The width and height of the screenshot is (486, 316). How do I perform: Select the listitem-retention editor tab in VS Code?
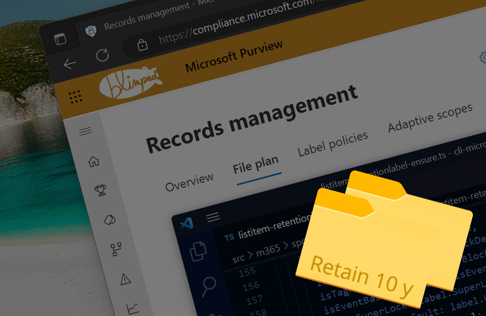tap(274, 227)
